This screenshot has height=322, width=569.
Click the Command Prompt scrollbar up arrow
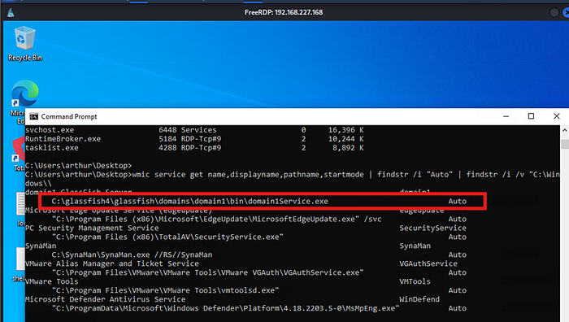click(565, 129)
